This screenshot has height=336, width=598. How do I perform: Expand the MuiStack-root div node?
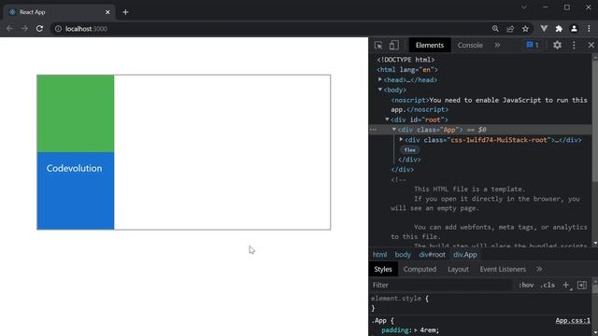401,139
